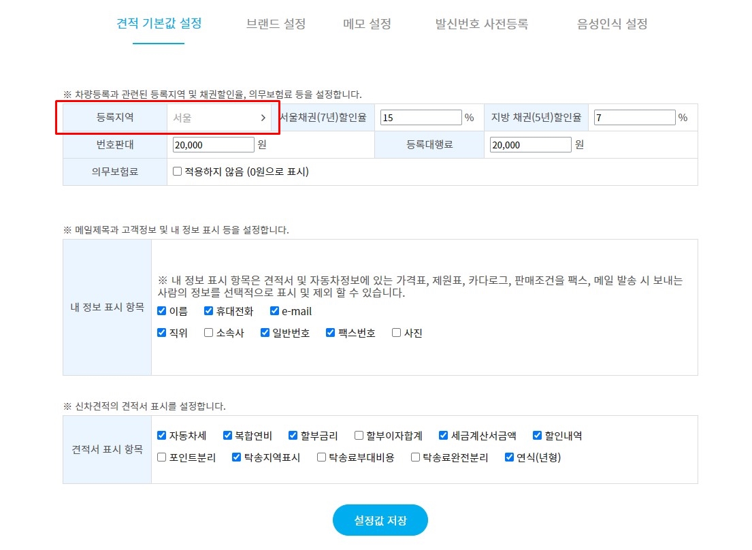The width and height of the screenshot is (752, 550).
Task: Uncheck the e-mail checkbox
Action: (274, 310)
